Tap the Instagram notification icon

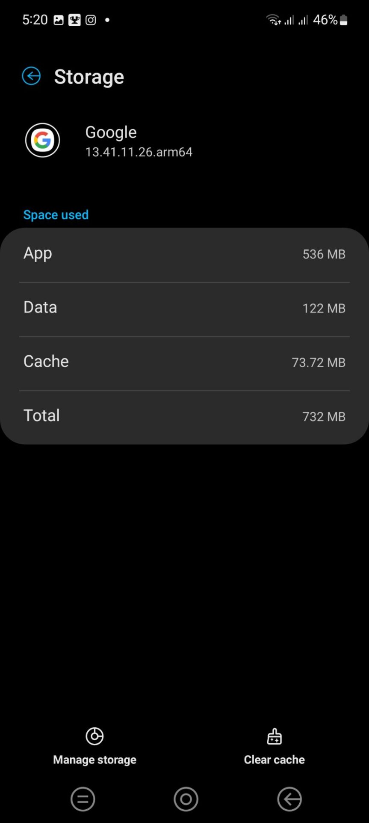tap(91, 20)
